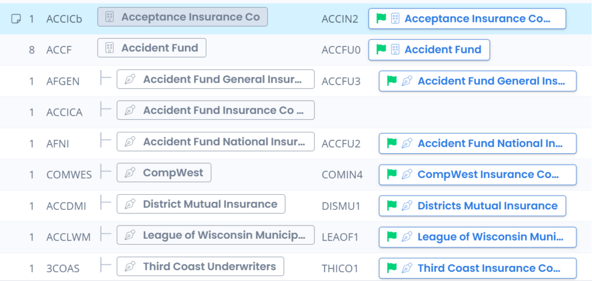Click the building icon in grey Accident Fund chip

click(x=110, y=49)
